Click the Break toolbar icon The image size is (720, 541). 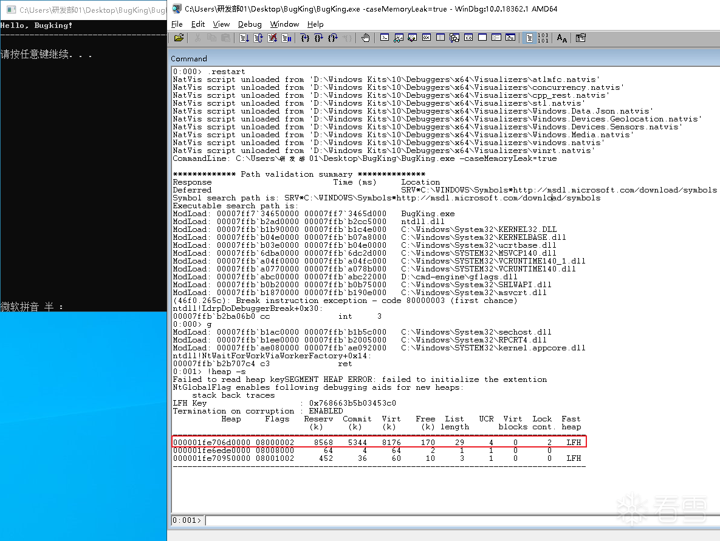[x=287, y=38]
